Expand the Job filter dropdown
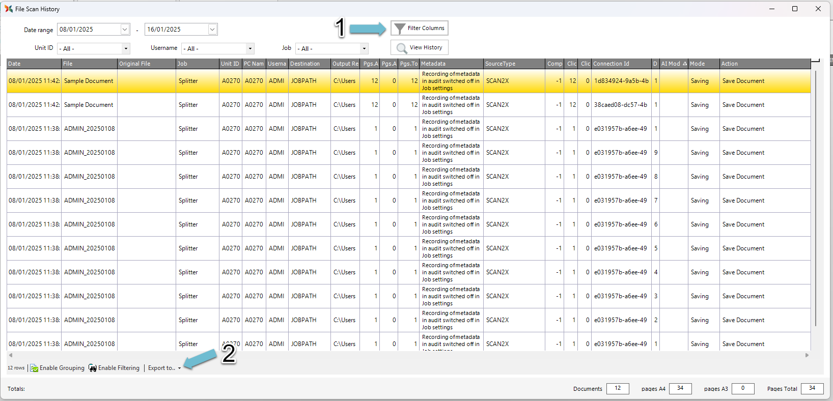Viewport: 833px width, 401px height. pyautogui.click(x=364, y=49)
